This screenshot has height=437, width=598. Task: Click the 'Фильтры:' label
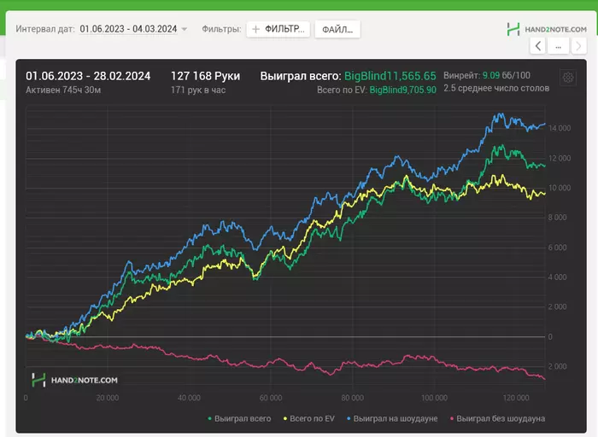pyautogui.click(x=221, y=29)
